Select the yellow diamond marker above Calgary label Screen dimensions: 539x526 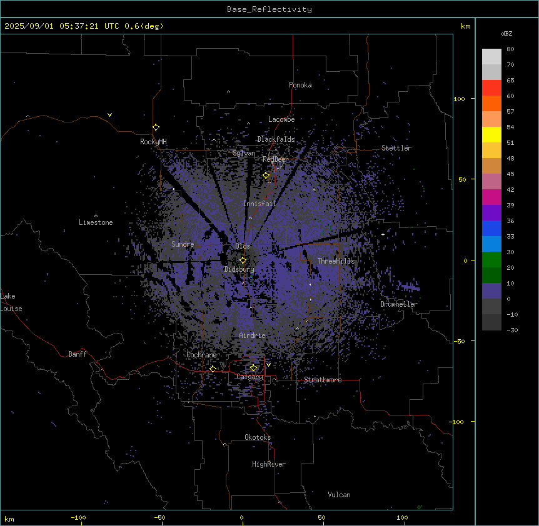tap(253, 368)
